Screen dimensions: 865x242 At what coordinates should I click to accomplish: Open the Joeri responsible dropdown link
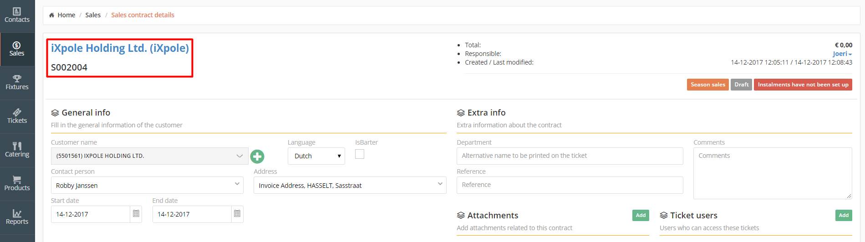[842, 54]
